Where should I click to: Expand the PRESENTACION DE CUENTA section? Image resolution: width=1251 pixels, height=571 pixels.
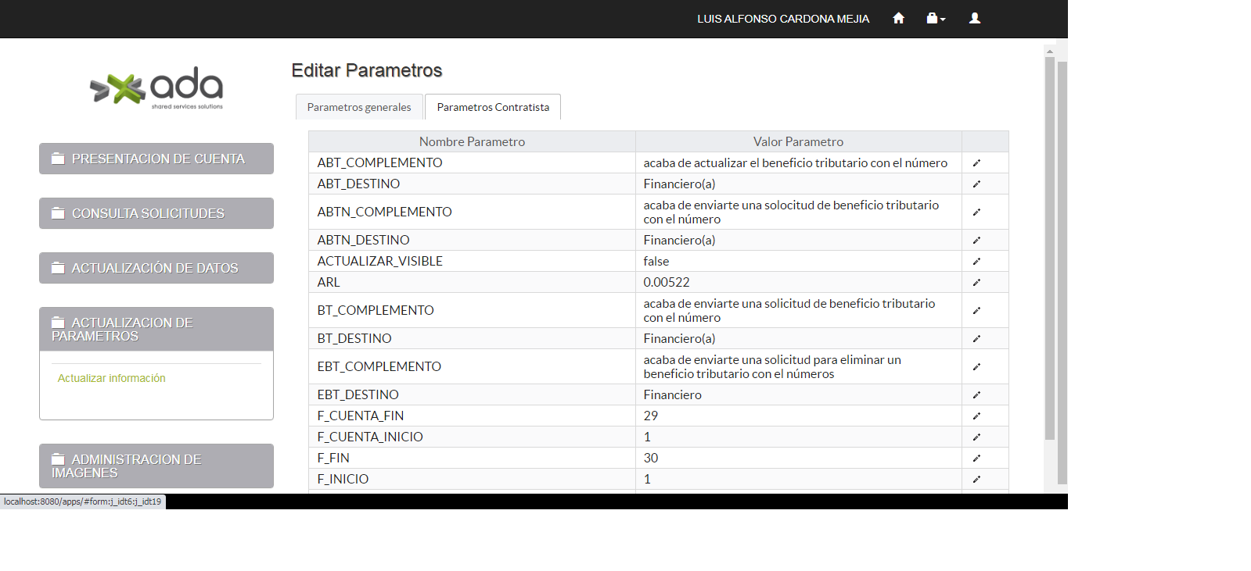156,159
